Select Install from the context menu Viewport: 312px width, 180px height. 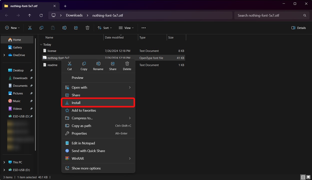[76, 103]
